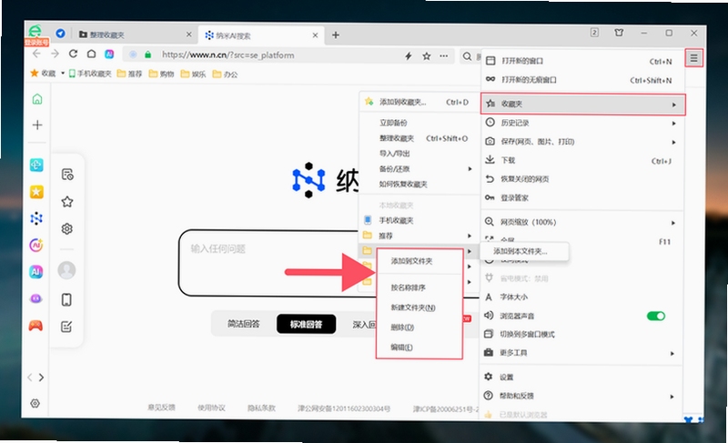Click the user avatar in floating panel
Screen dimensions: 728x443
coord(66,270)
